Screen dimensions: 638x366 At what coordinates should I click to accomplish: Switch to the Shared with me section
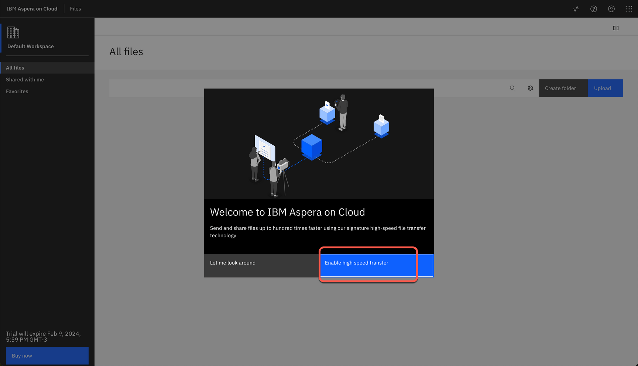coord(25,79)
